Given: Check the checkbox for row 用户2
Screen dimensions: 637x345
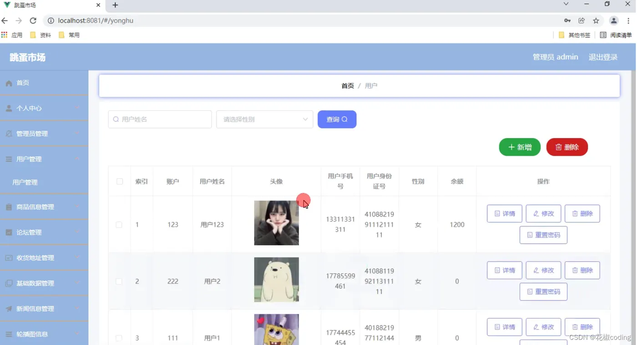Looking at the screenshot, I should (x=119, y=281).
